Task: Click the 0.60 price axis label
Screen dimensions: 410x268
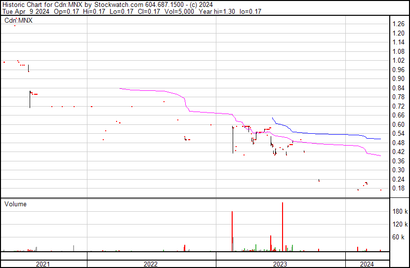Action: (399, 124)
